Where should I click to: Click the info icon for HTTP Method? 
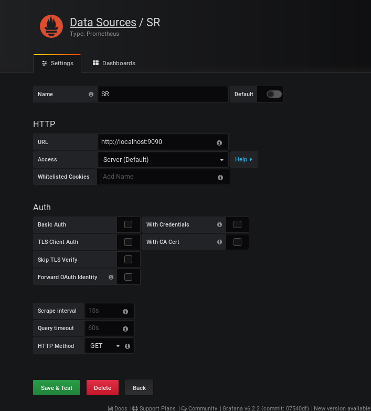click(128, 346)
